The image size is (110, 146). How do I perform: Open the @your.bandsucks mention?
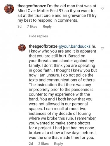(74, 46)
